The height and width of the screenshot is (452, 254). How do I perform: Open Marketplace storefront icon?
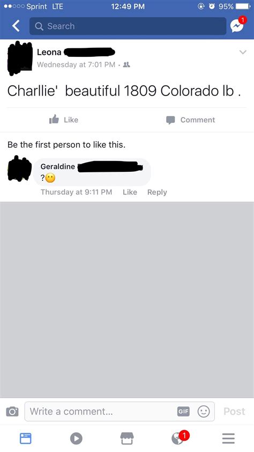click(127, 438)
